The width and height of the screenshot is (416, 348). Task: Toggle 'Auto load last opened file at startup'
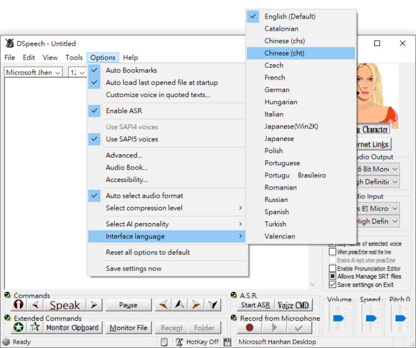pyautogui.click(x=166, y=82)
